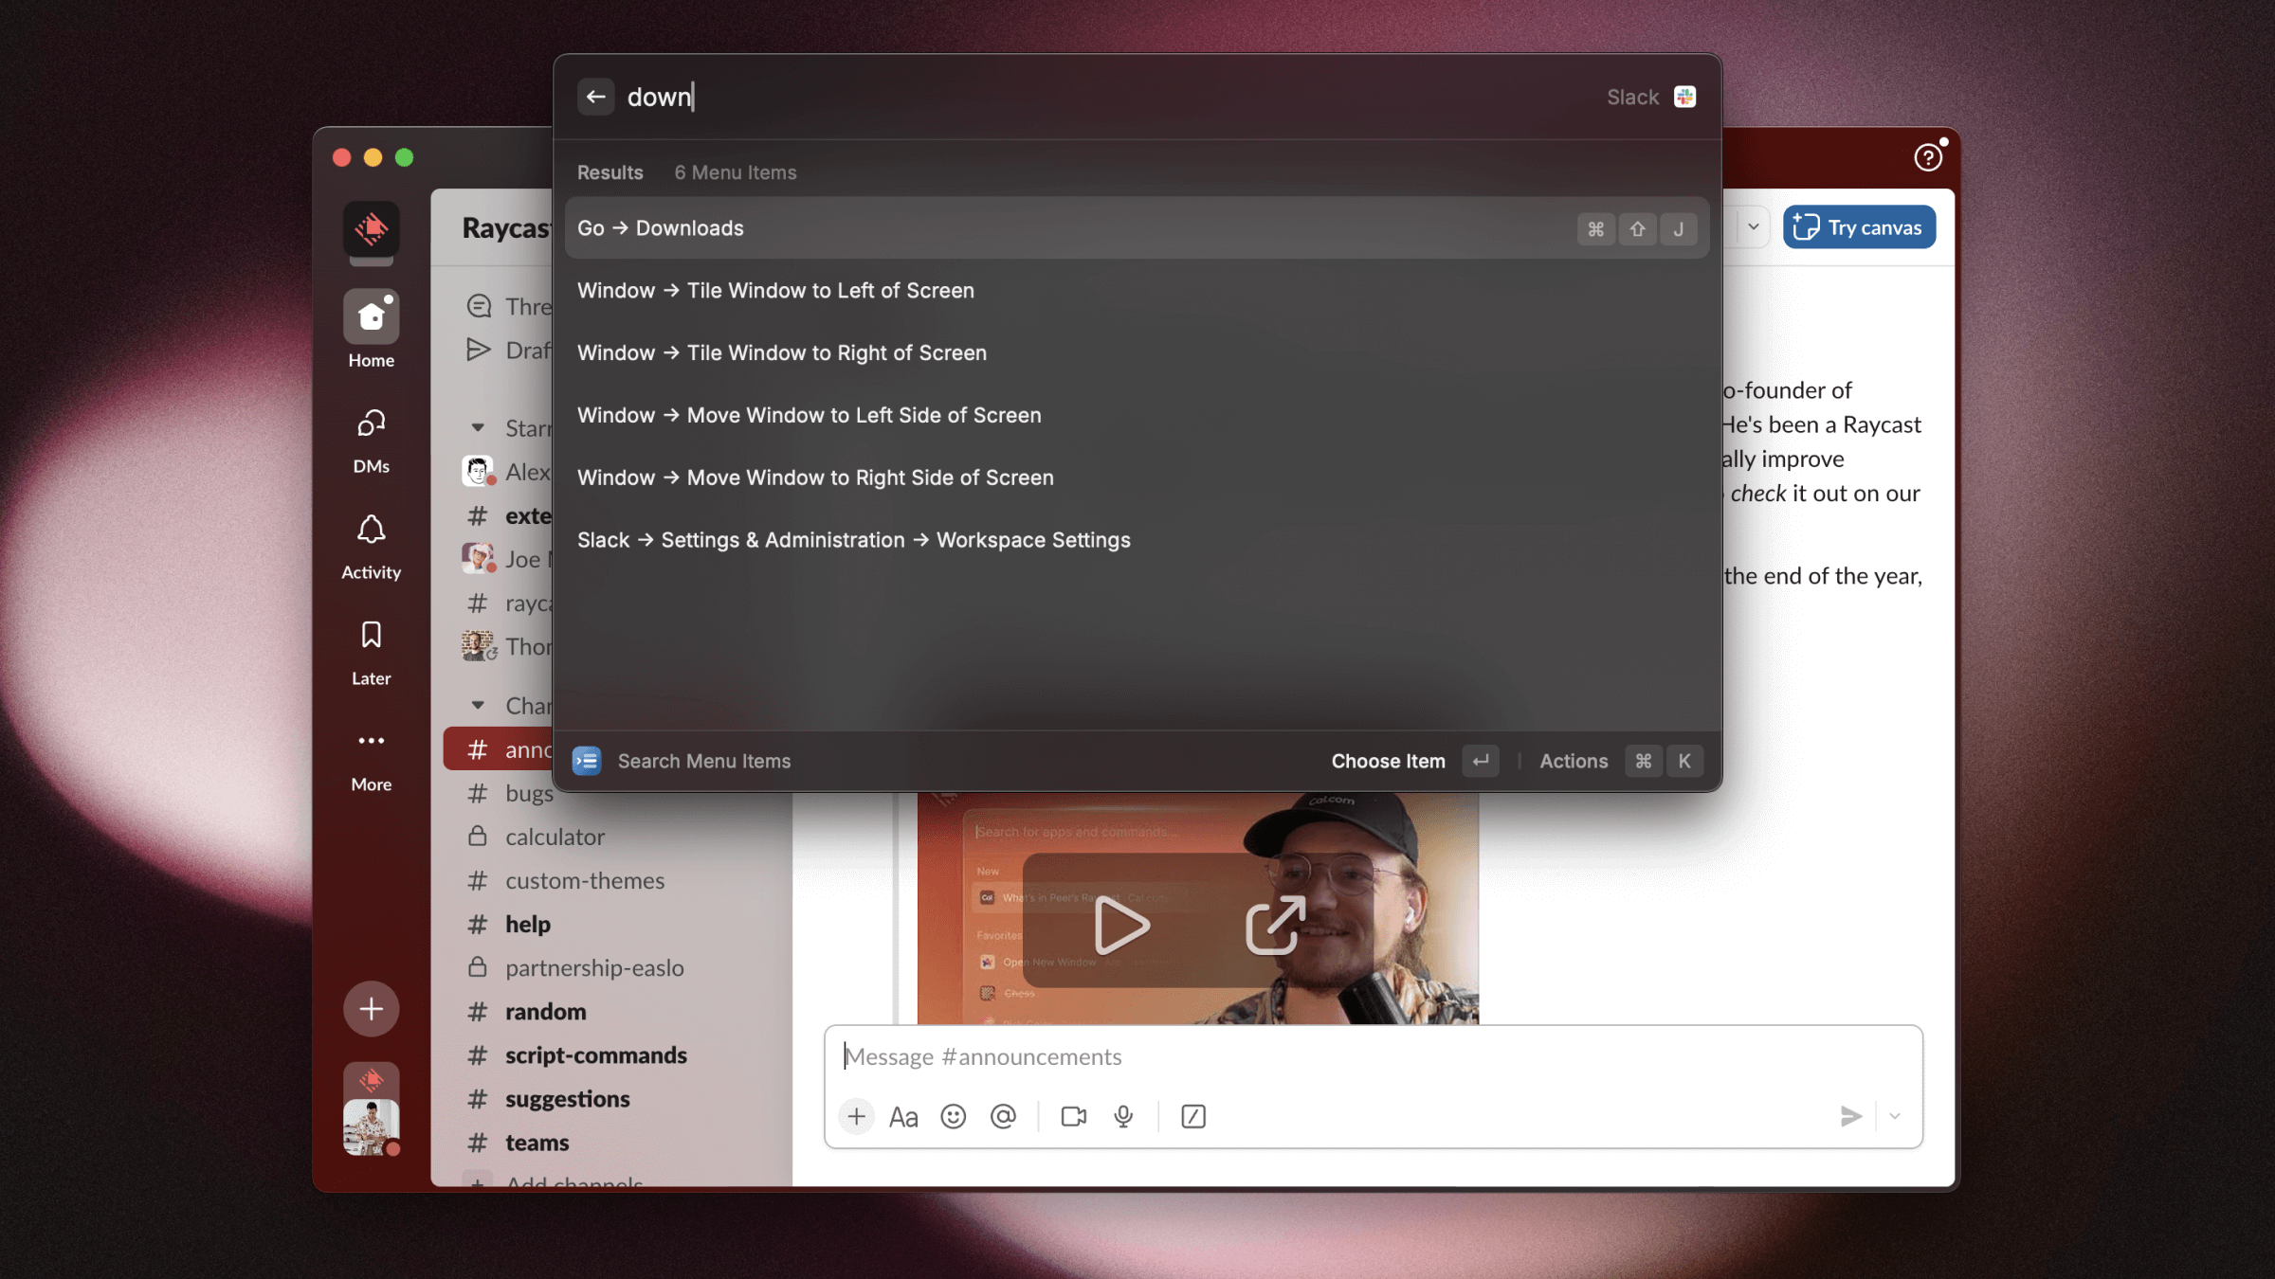Select Move Window to Right Side of Screen
Screen dimensions: 2275x1279
coord(1137,478)
